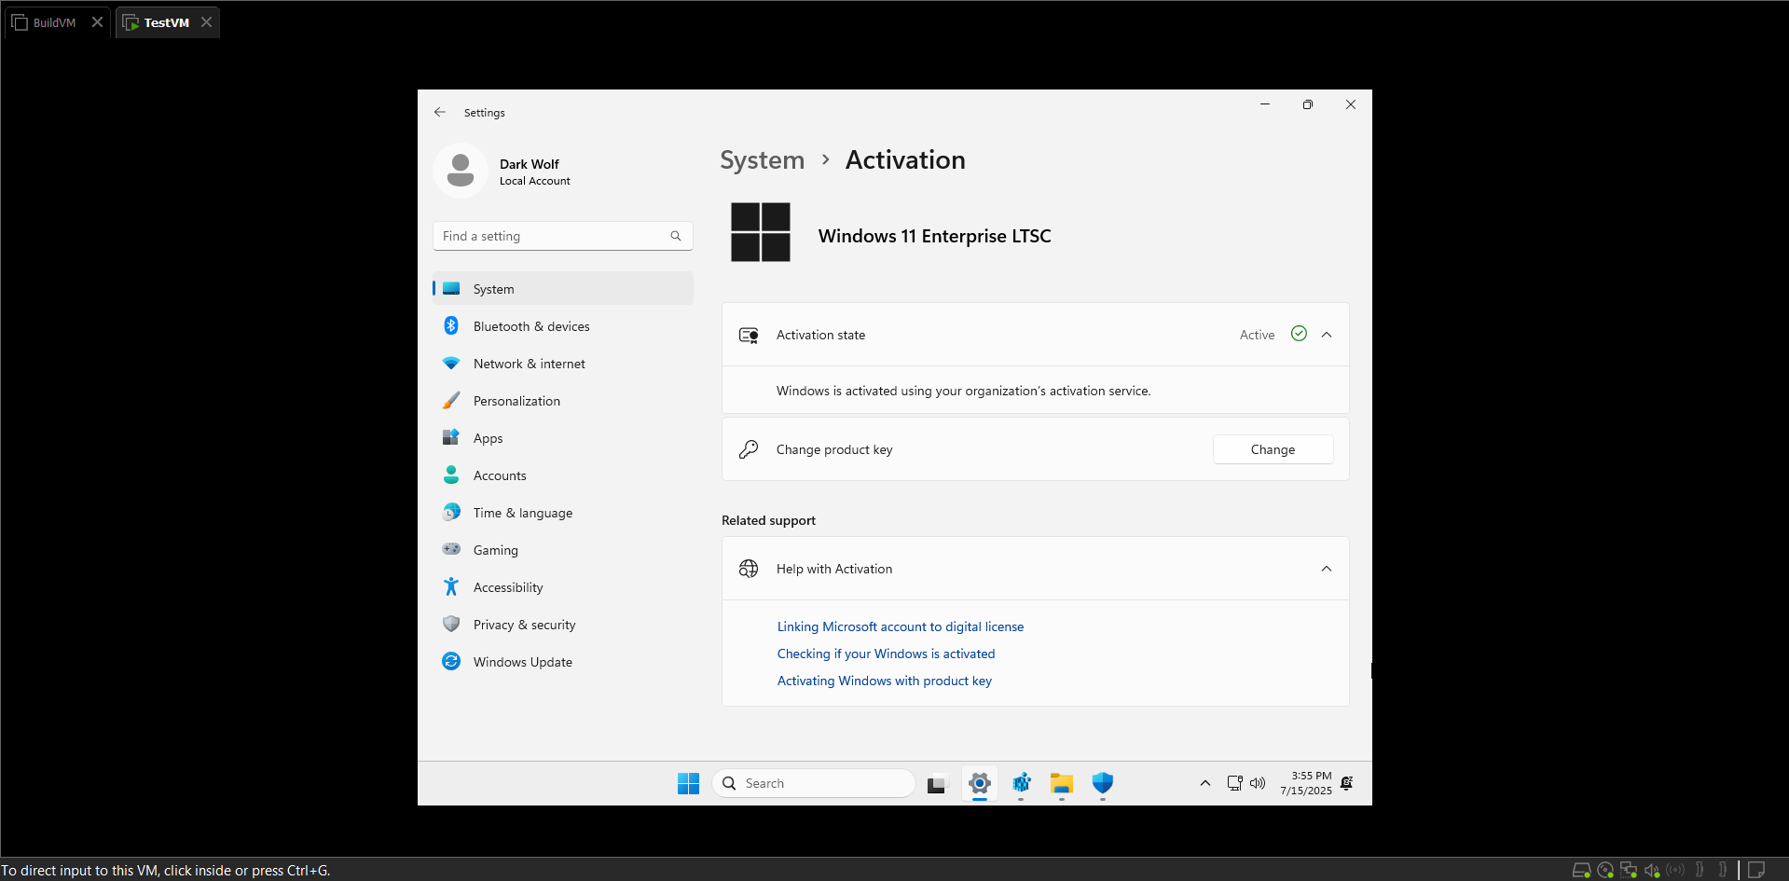This screenshot has height=881, width=1789.
Task: Open Accounts settings
Action: (563, 475)
